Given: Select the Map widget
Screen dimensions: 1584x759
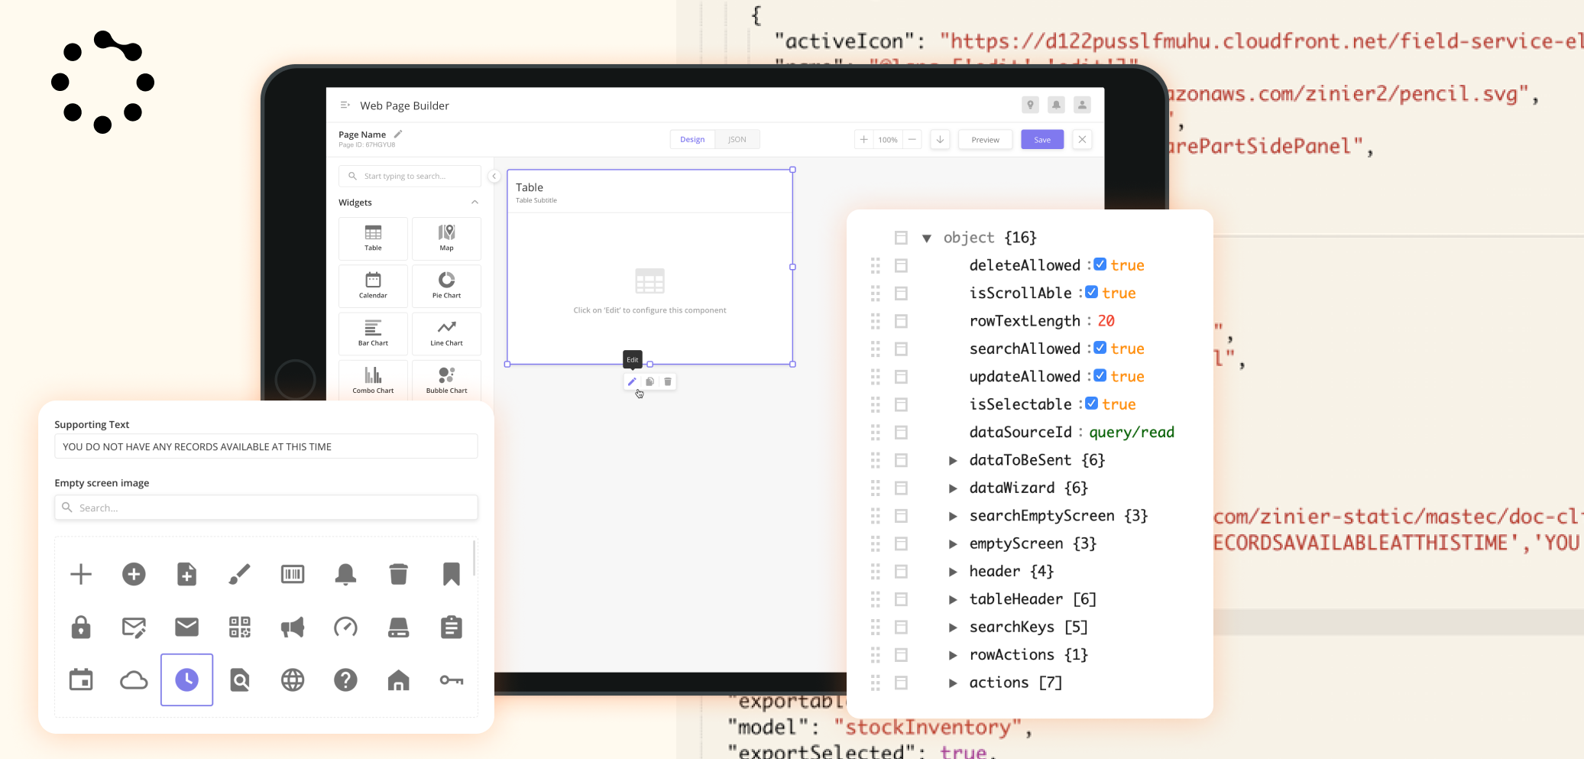Looking at the screenshot, I should coord(446,238).
